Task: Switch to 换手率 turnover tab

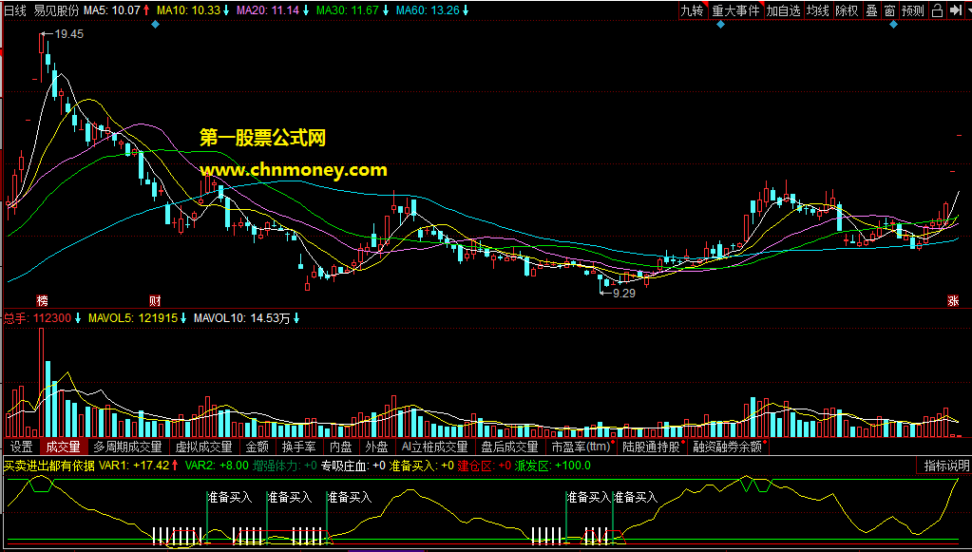Action: coord(298,447)
